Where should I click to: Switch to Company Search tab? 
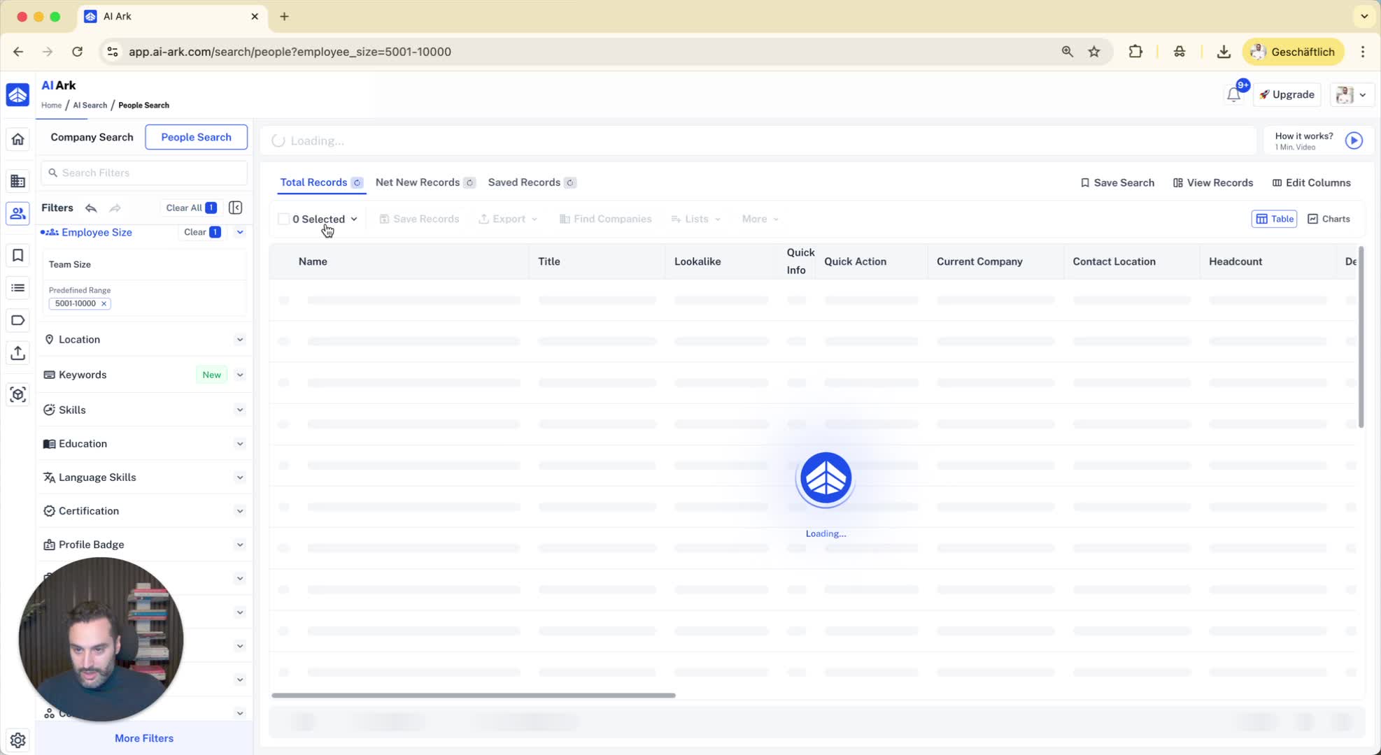[92, 137]
